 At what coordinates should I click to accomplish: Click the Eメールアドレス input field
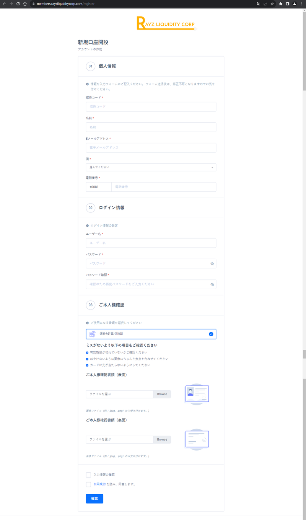151,148
